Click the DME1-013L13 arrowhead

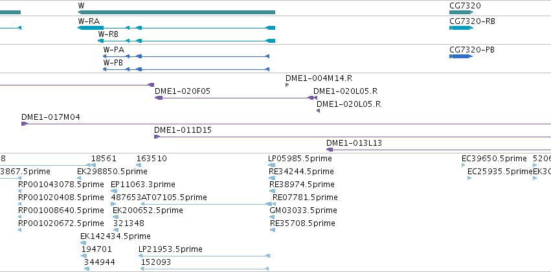[330, 150]
